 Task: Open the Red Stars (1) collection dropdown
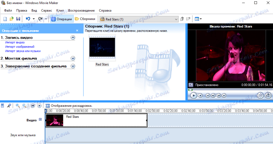point(139,19)
